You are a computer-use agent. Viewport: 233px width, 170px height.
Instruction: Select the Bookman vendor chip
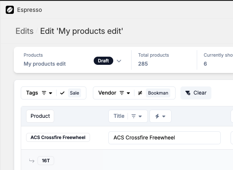158,93
